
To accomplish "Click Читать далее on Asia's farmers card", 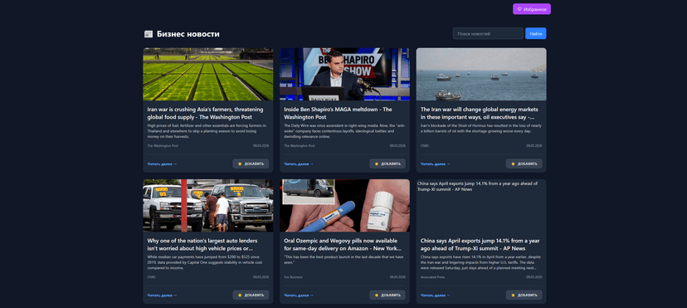I will (162, 164).
